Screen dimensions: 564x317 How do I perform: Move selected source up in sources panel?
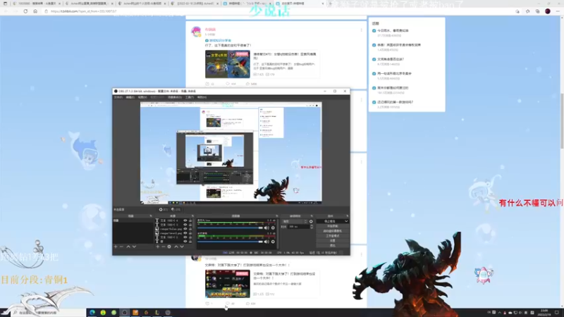coord(176,247)
